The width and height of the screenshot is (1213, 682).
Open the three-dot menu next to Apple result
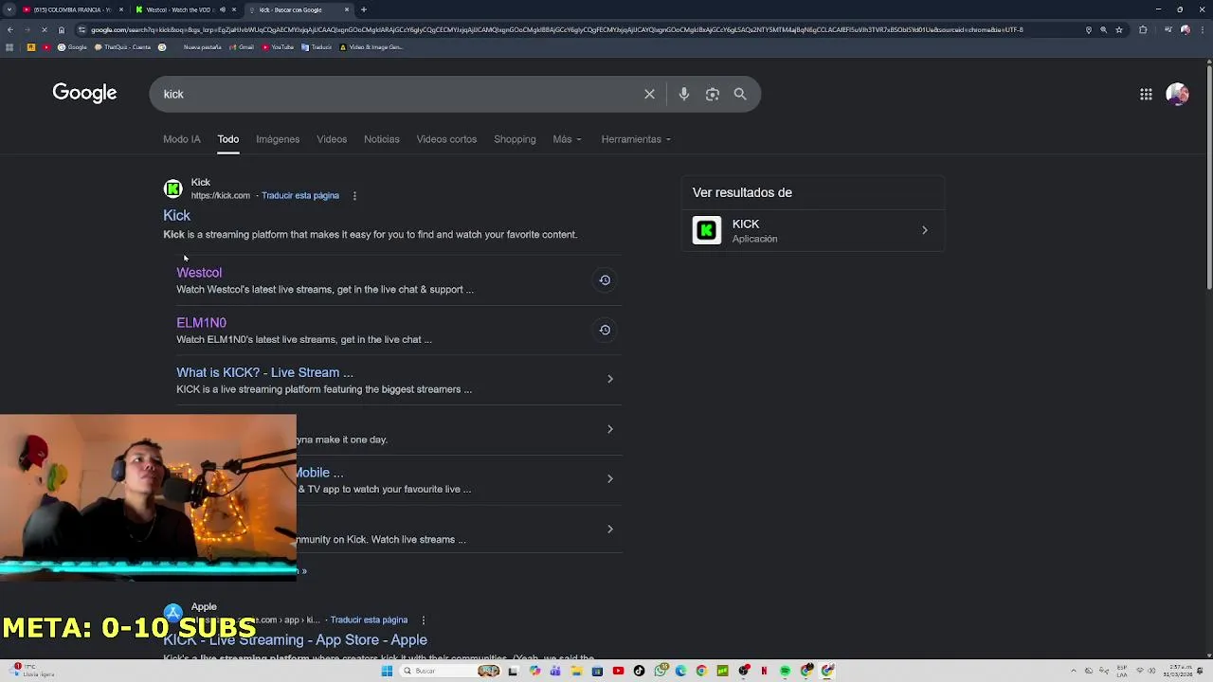[x=424, y=619]
